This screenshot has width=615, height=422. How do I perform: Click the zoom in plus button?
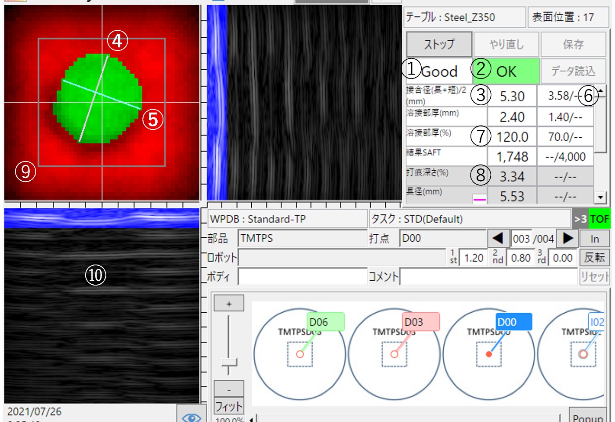pyautogui.click(x=228, y=304)
